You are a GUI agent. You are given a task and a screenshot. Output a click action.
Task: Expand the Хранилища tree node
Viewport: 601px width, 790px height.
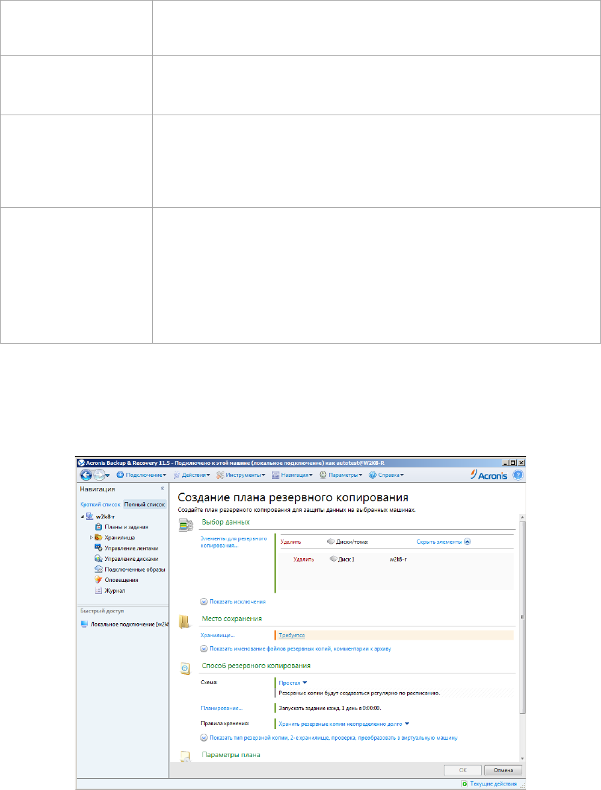91,537
